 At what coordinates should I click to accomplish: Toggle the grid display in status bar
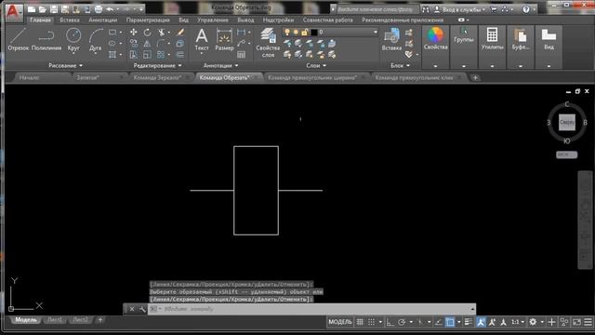360,322
